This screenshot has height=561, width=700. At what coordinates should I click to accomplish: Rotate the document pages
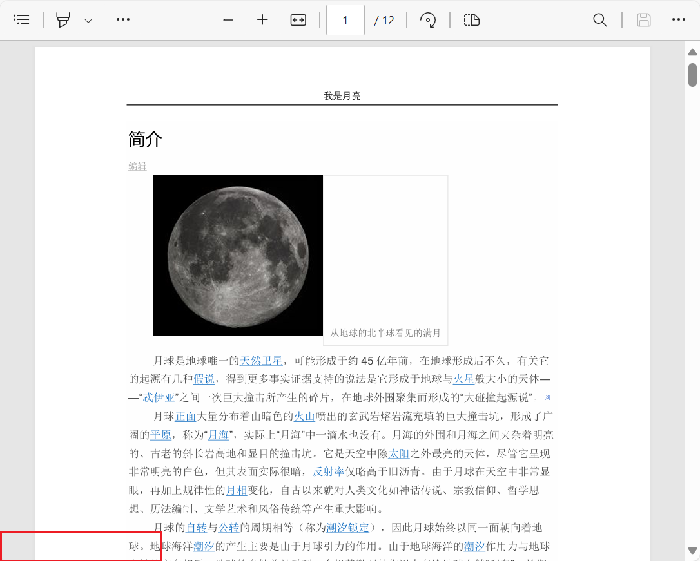(429, 20)
